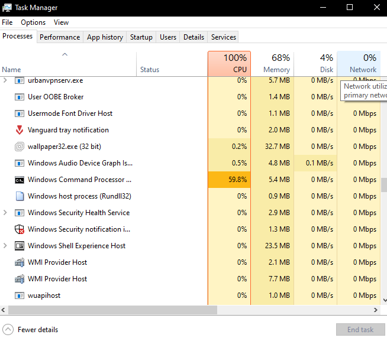Minimize the Task Manager window

point(323,8)
